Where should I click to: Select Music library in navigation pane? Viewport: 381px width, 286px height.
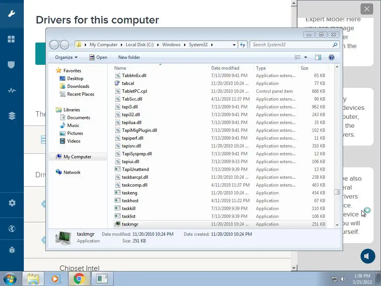(x=73, y=125)
